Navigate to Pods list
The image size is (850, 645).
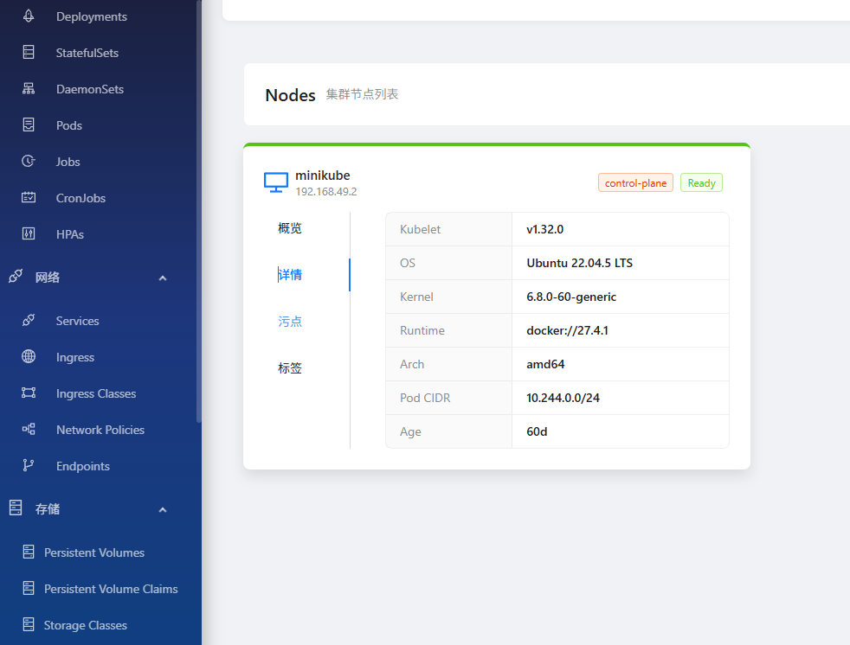(x=69, y=125)
